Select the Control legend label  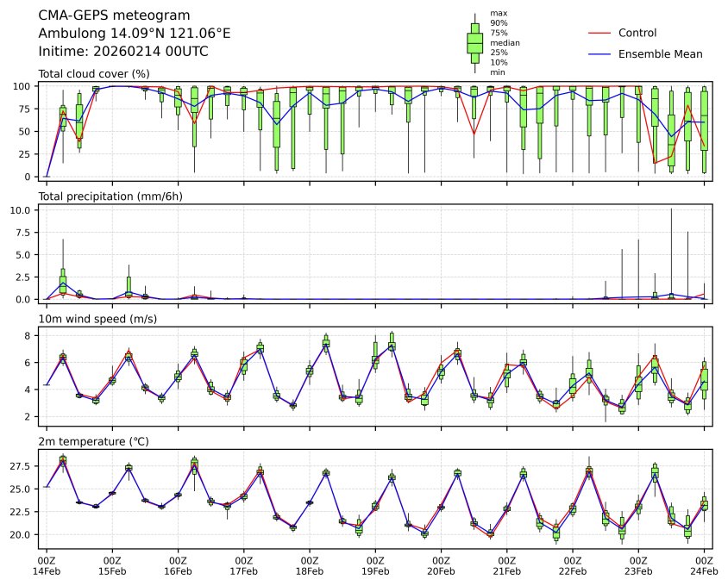pyautogui.click(x=637, y=33)
